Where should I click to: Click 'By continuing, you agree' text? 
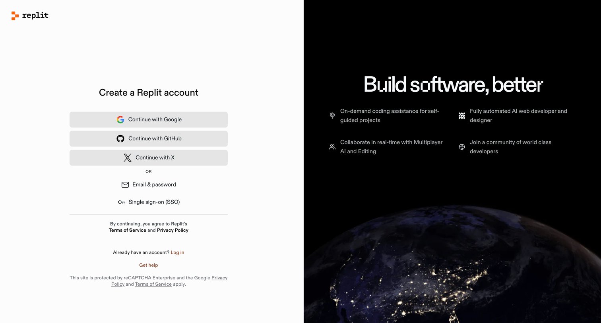(x=149, y=224)
